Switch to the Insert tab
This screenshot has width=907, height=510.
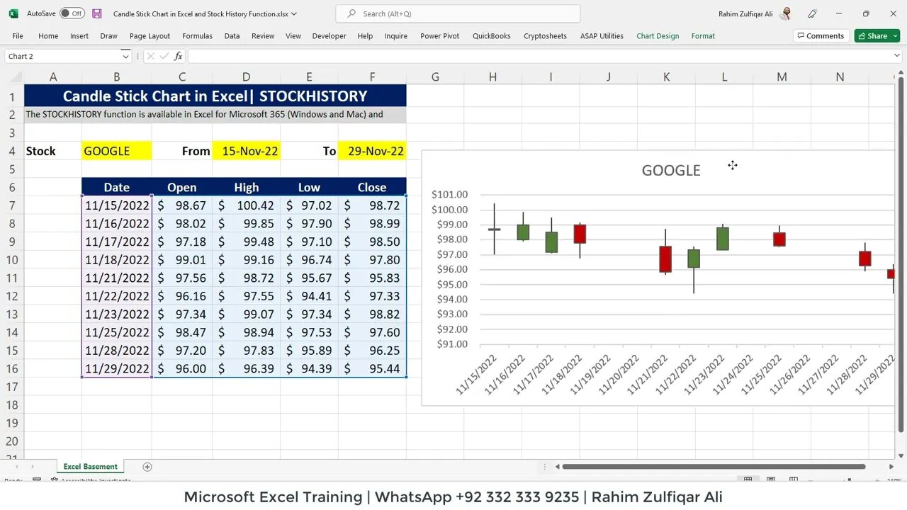point(79,36)
